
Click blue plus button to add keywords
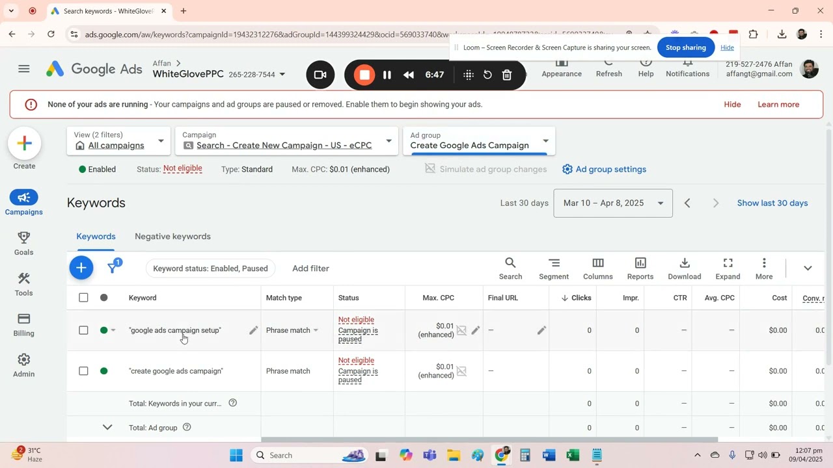pyautogui.click(x=81, y=268)
